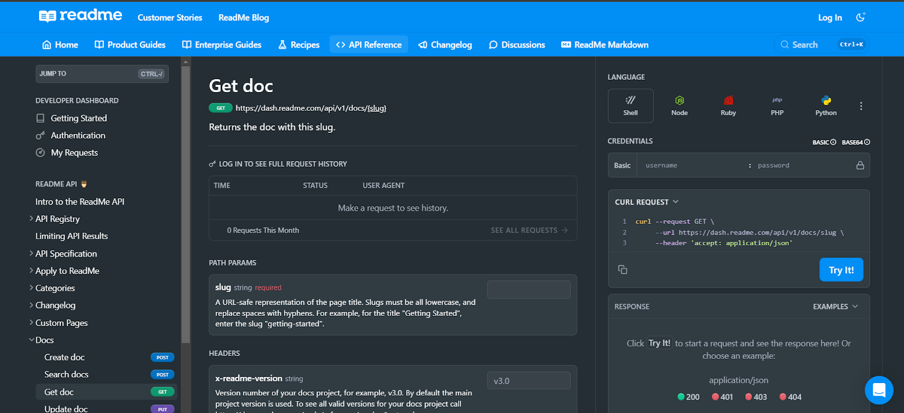Select Shell language icon
This screenshot has height=413, width=904.
[x=631, y=106]
